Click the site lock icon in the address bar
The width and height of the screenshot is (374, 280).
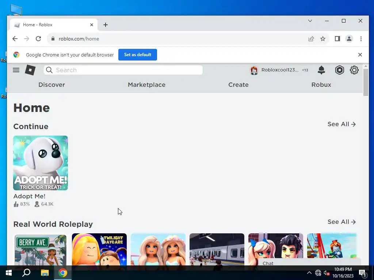[x=53, y=39]
